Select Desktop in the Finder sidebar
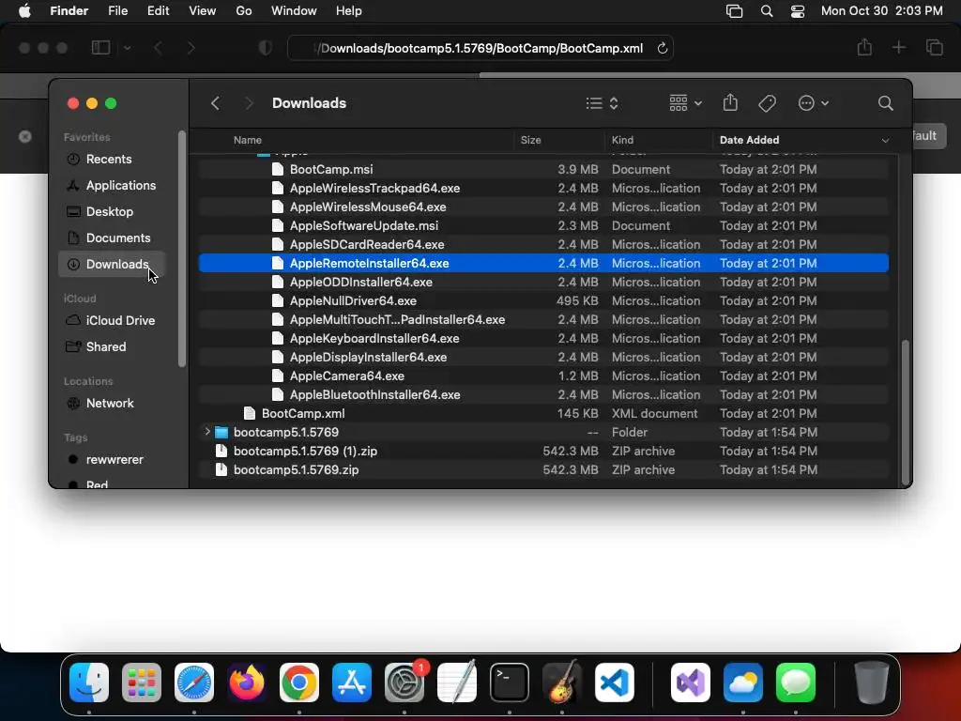Viewport: 961px width, 721px height. pyautogui.click(x=112, y=211)
